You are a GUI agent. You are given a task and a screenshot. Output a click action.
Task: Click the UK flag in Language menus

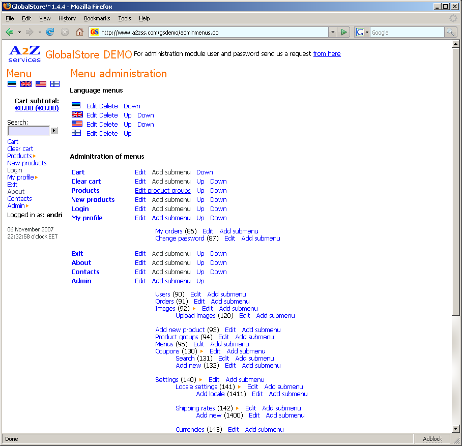(77, 114)
